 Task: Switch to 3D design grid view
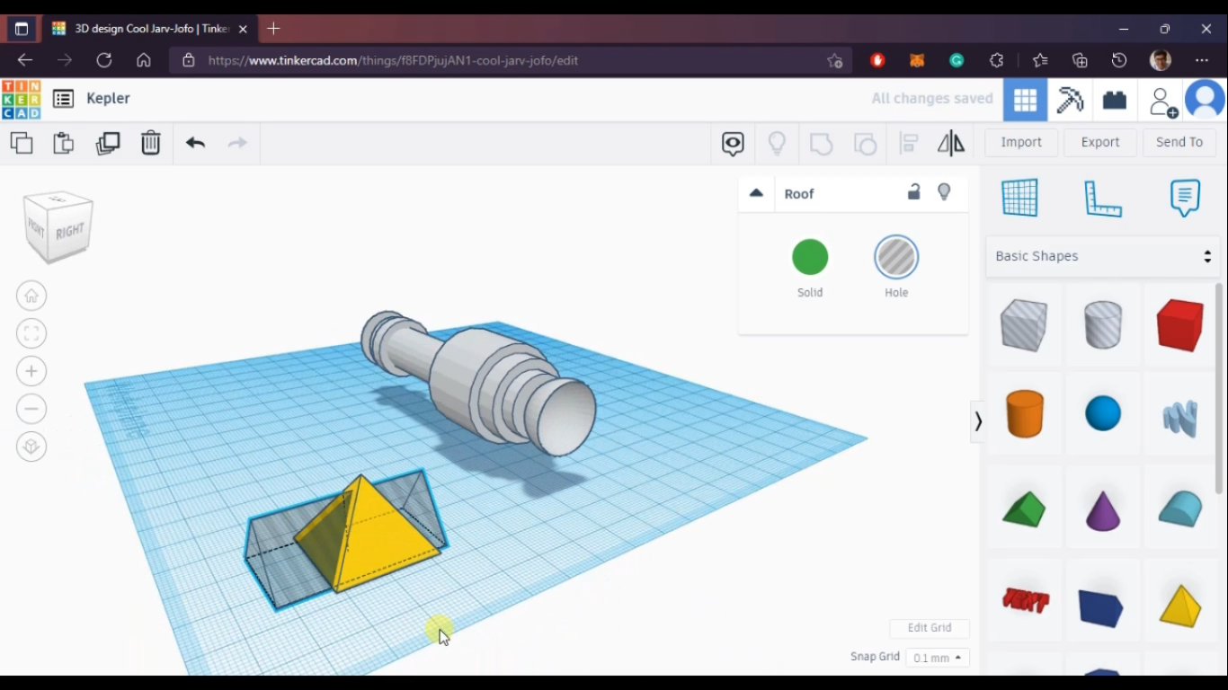coord(1026,100)
